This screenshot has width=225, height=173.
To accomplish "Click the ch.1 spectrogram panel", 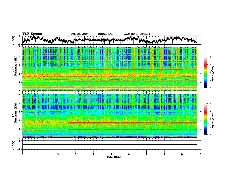I will [x=109, y=69].
